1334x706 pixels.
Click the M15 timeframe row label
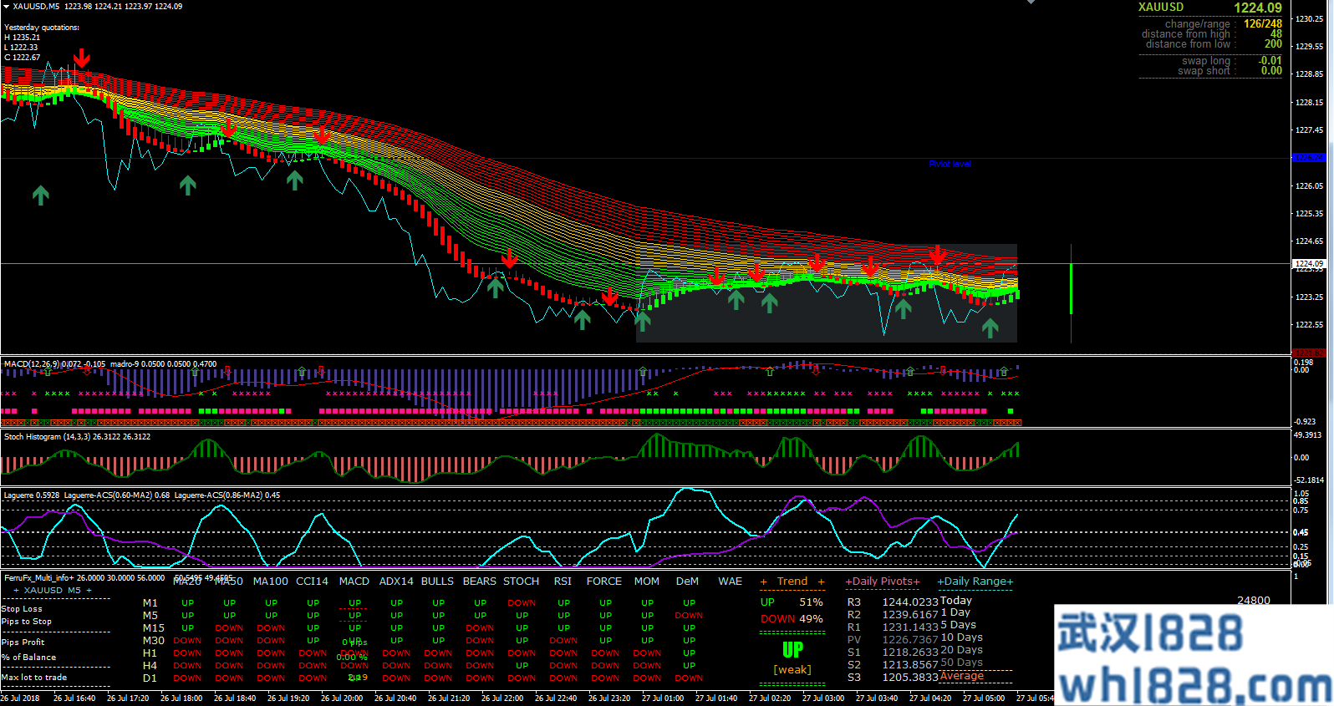click(154, 628)
